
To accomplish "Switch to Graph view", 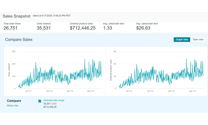I will [182, 40].
